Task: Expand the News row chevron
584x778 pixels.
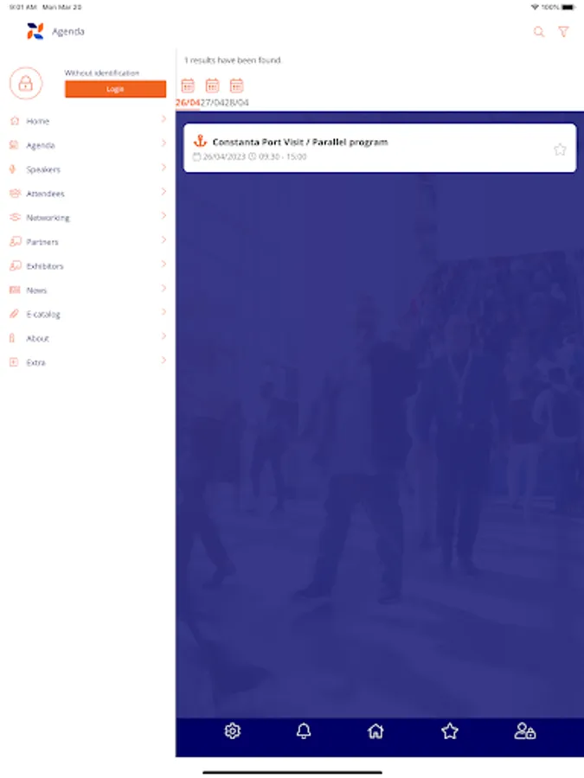Action: click(x=164, y=288)
